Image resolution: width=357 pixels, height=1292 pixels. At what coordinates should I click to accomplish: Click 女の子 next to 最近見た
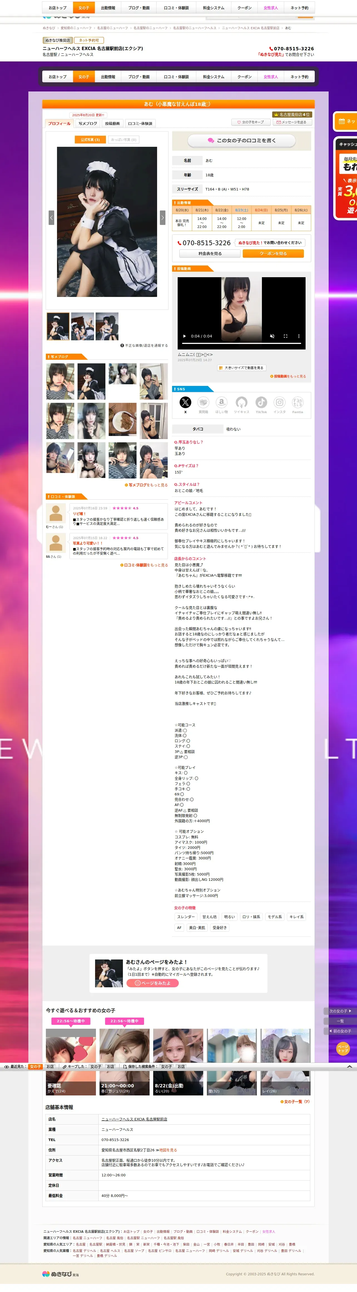(35, 1067)
